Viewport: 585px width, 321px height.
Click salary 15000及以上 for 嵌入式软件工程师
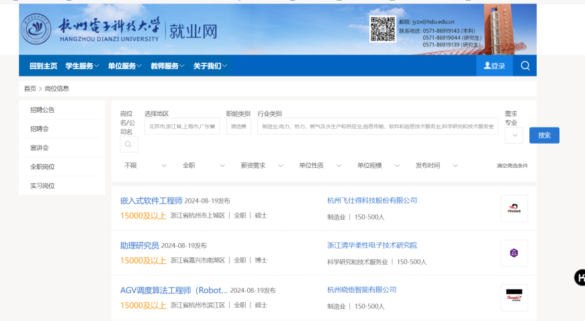(x=143, y=216)
